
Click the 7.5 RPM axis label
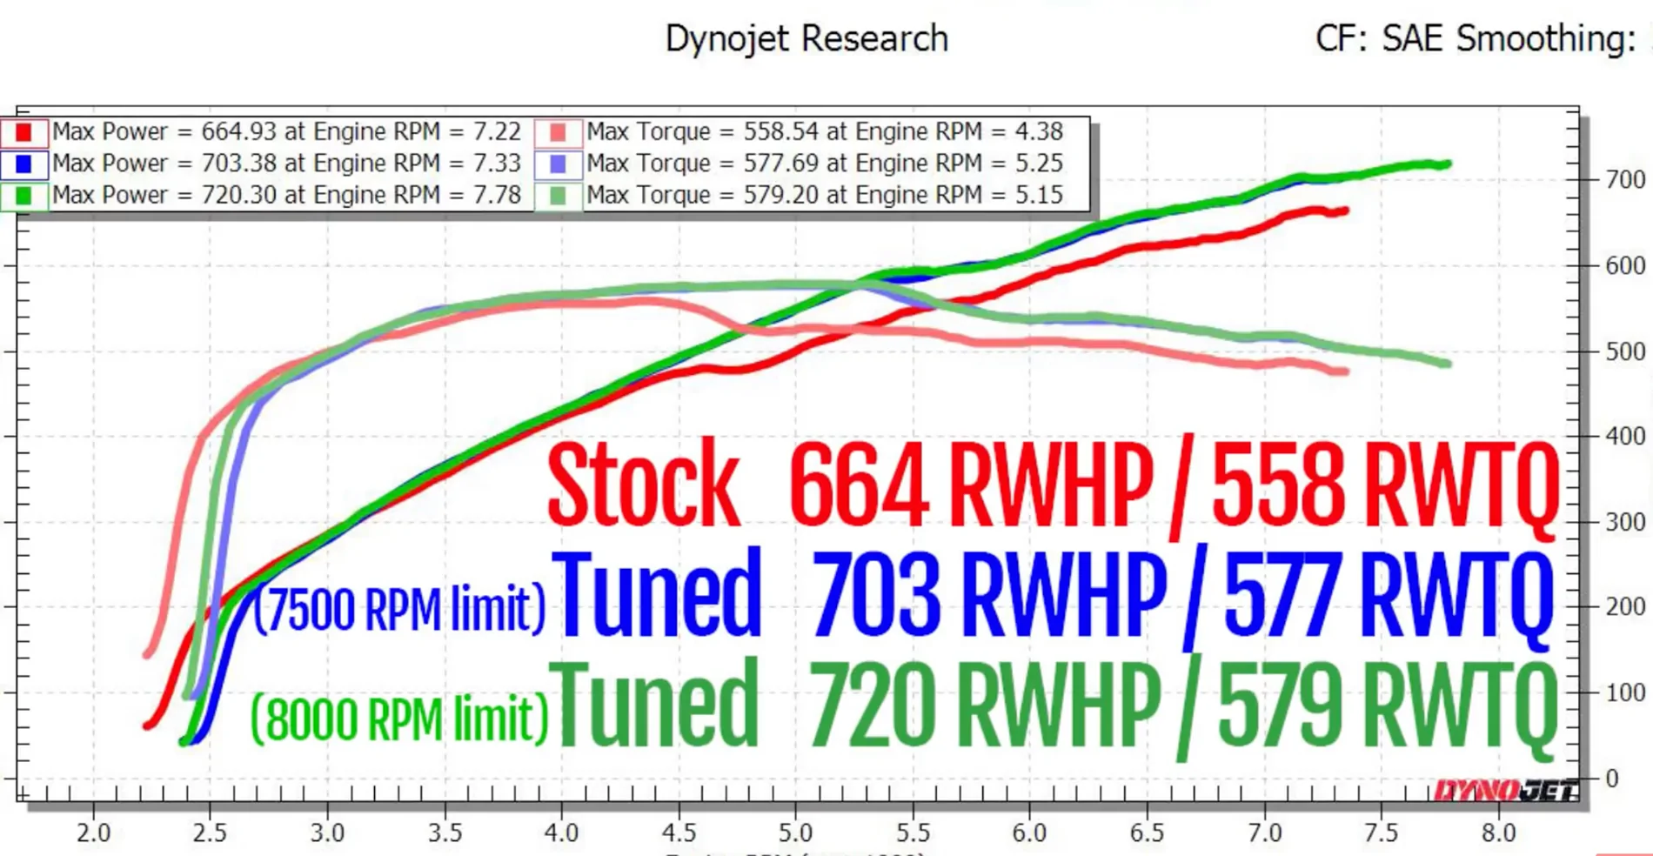pyautogui.click(x=1381, y=833)
